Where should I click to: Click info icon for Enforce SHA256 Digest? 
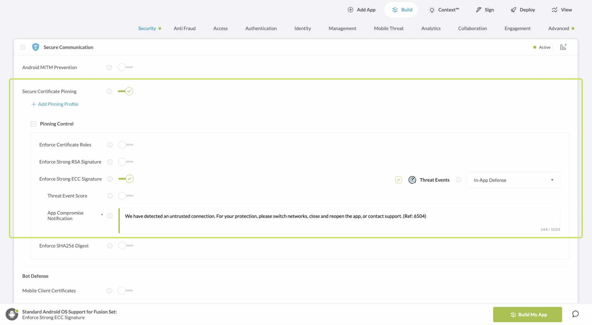(110, 246)
